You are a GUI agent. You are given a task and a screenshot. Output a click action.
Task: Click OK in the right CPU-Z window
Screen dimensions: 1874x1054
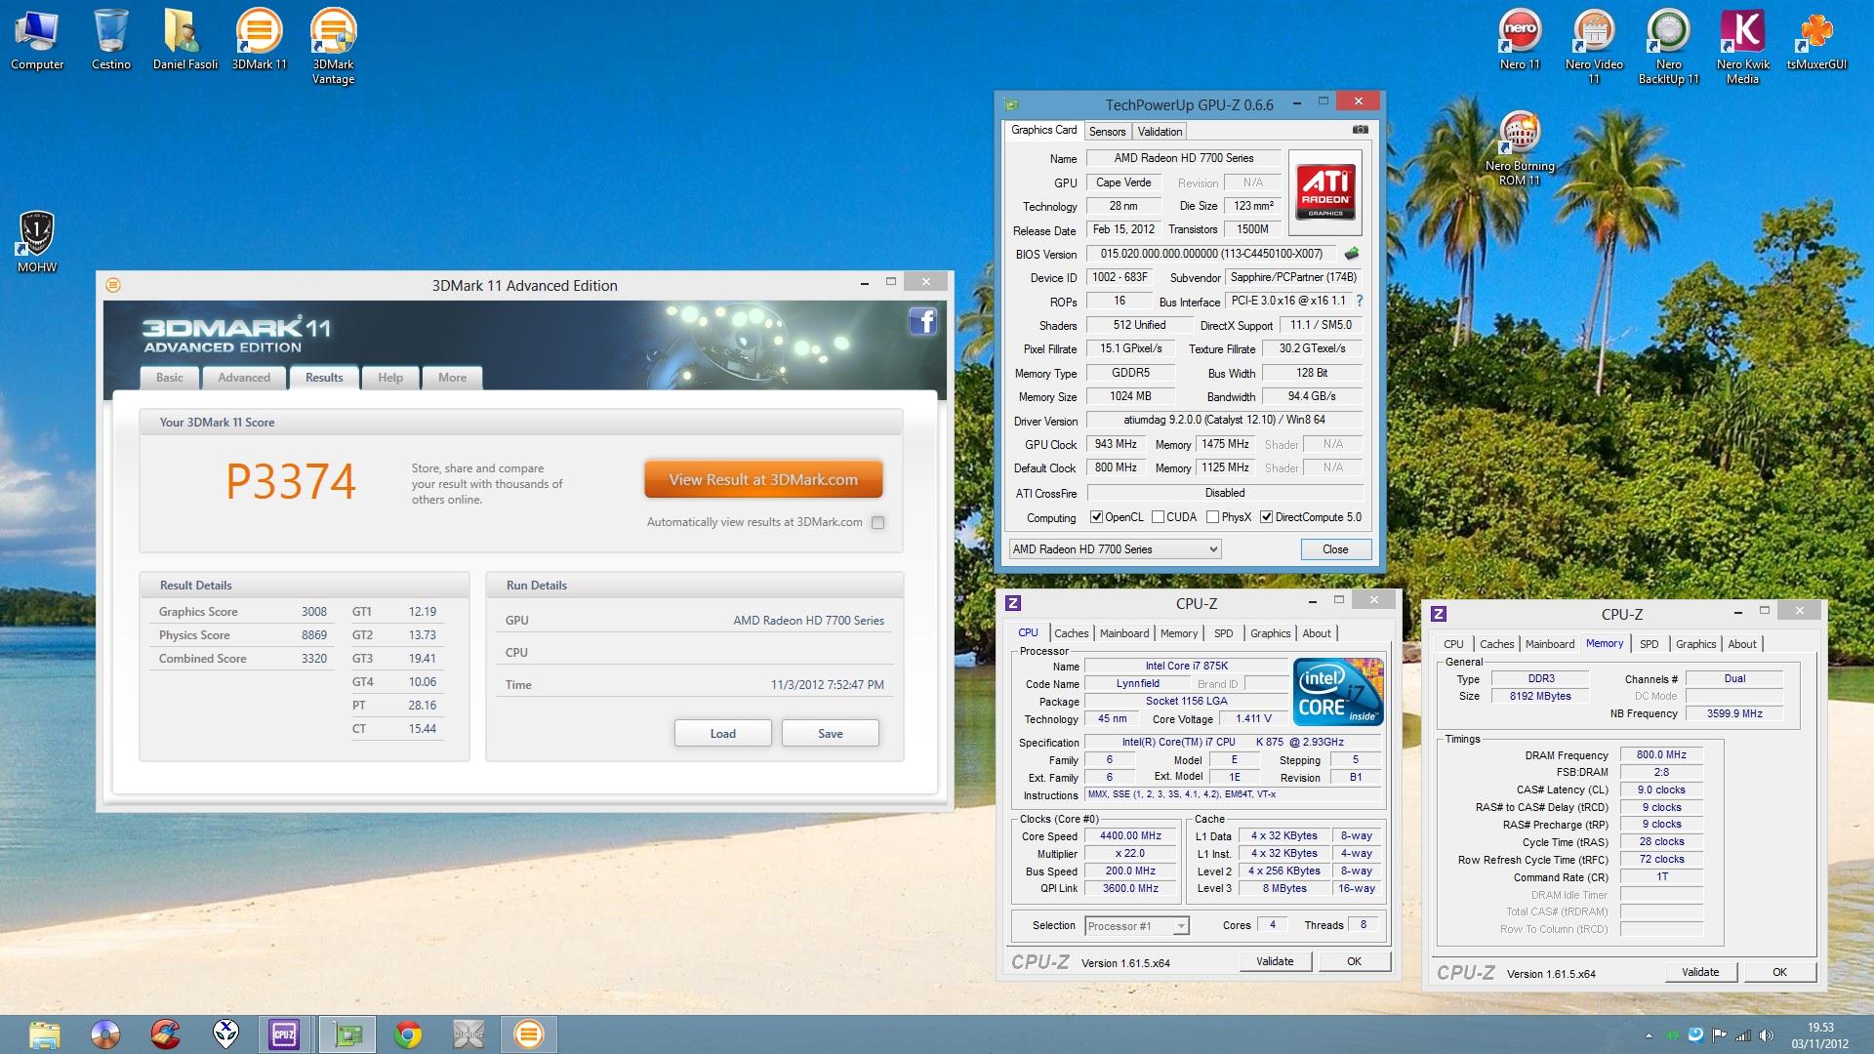[x=1779, y=972]
